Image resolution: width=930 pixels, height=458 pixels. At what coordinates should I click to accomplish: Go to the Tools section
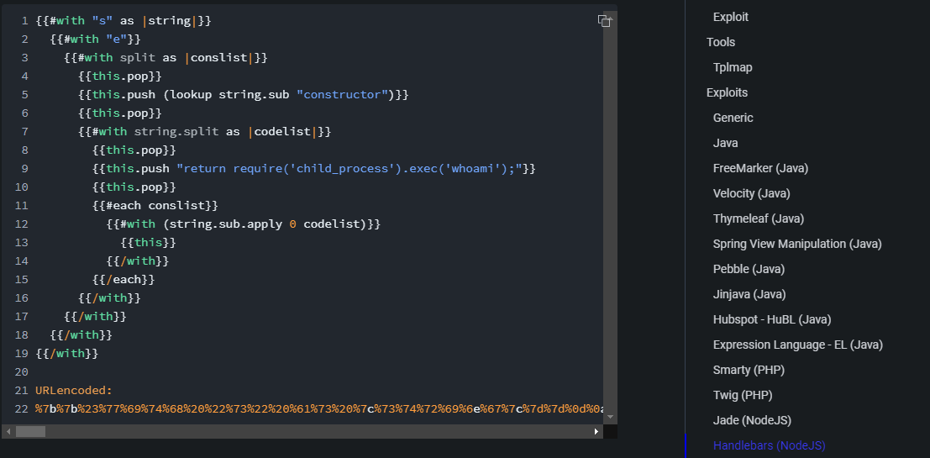[721, 42]
